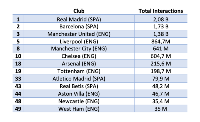
Task: Click the Aston Villa (ENG) cell
Action: pos(79,93)
